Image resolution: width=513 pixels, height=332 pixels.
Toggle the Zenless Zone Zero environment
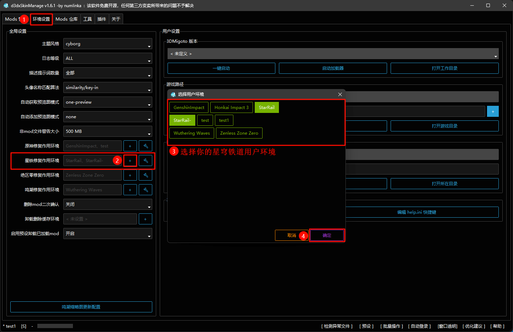(239, 133)
